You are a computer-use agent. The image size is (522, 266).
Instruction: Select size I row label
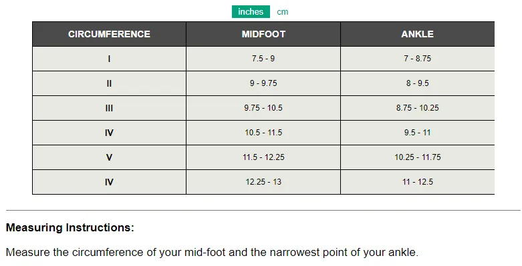(x=109, y=59)
